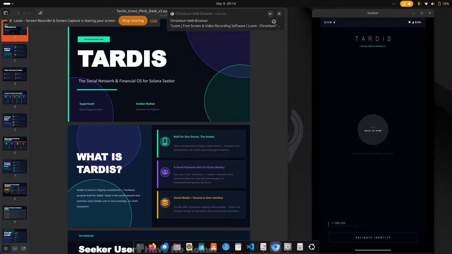The image size is (452, 254).
Task: Click the volume icon in top bar
Action: (x=433, y=4)
